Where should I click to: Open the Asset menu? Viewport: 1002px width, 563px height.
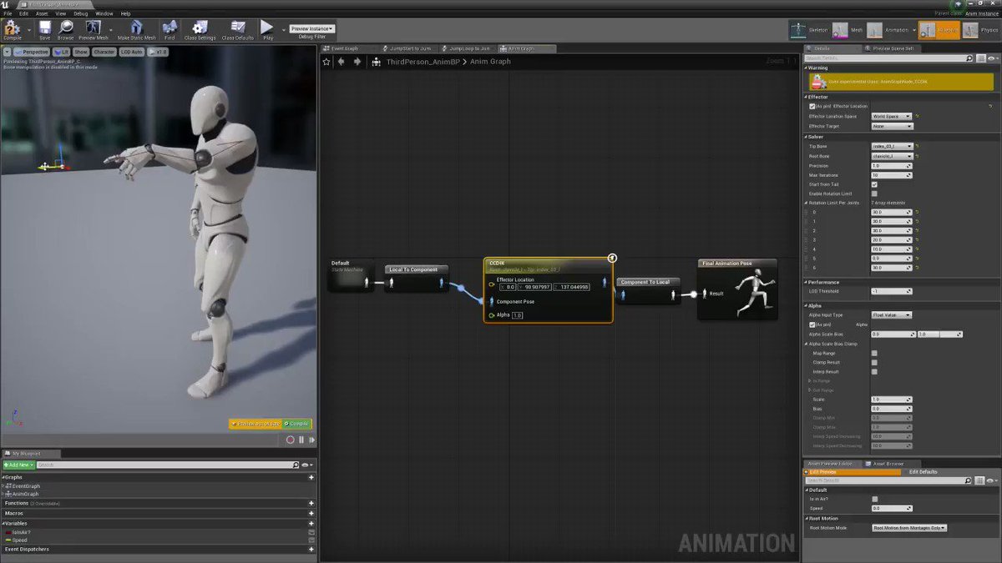pos(42,13)
